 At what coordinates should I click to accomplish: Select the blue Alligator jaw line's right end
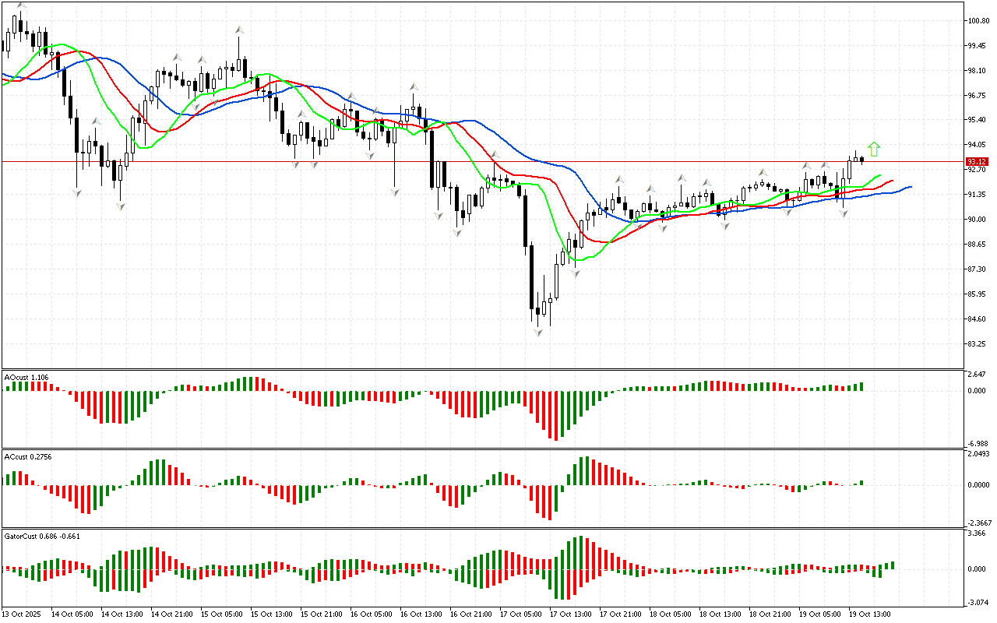[911, 187]
